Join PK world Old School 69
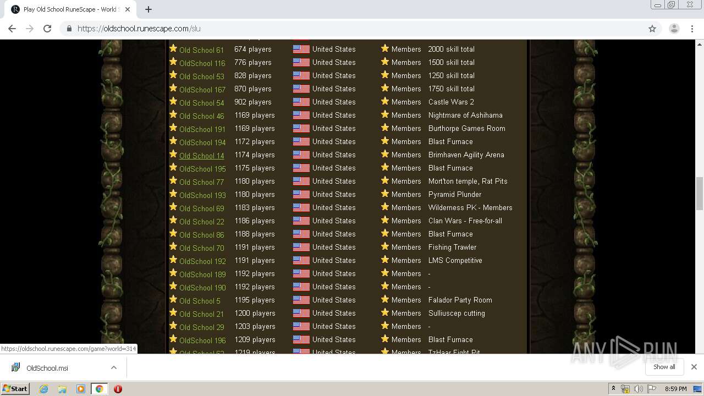Screen dimensions: 704x396 (201, 208)
